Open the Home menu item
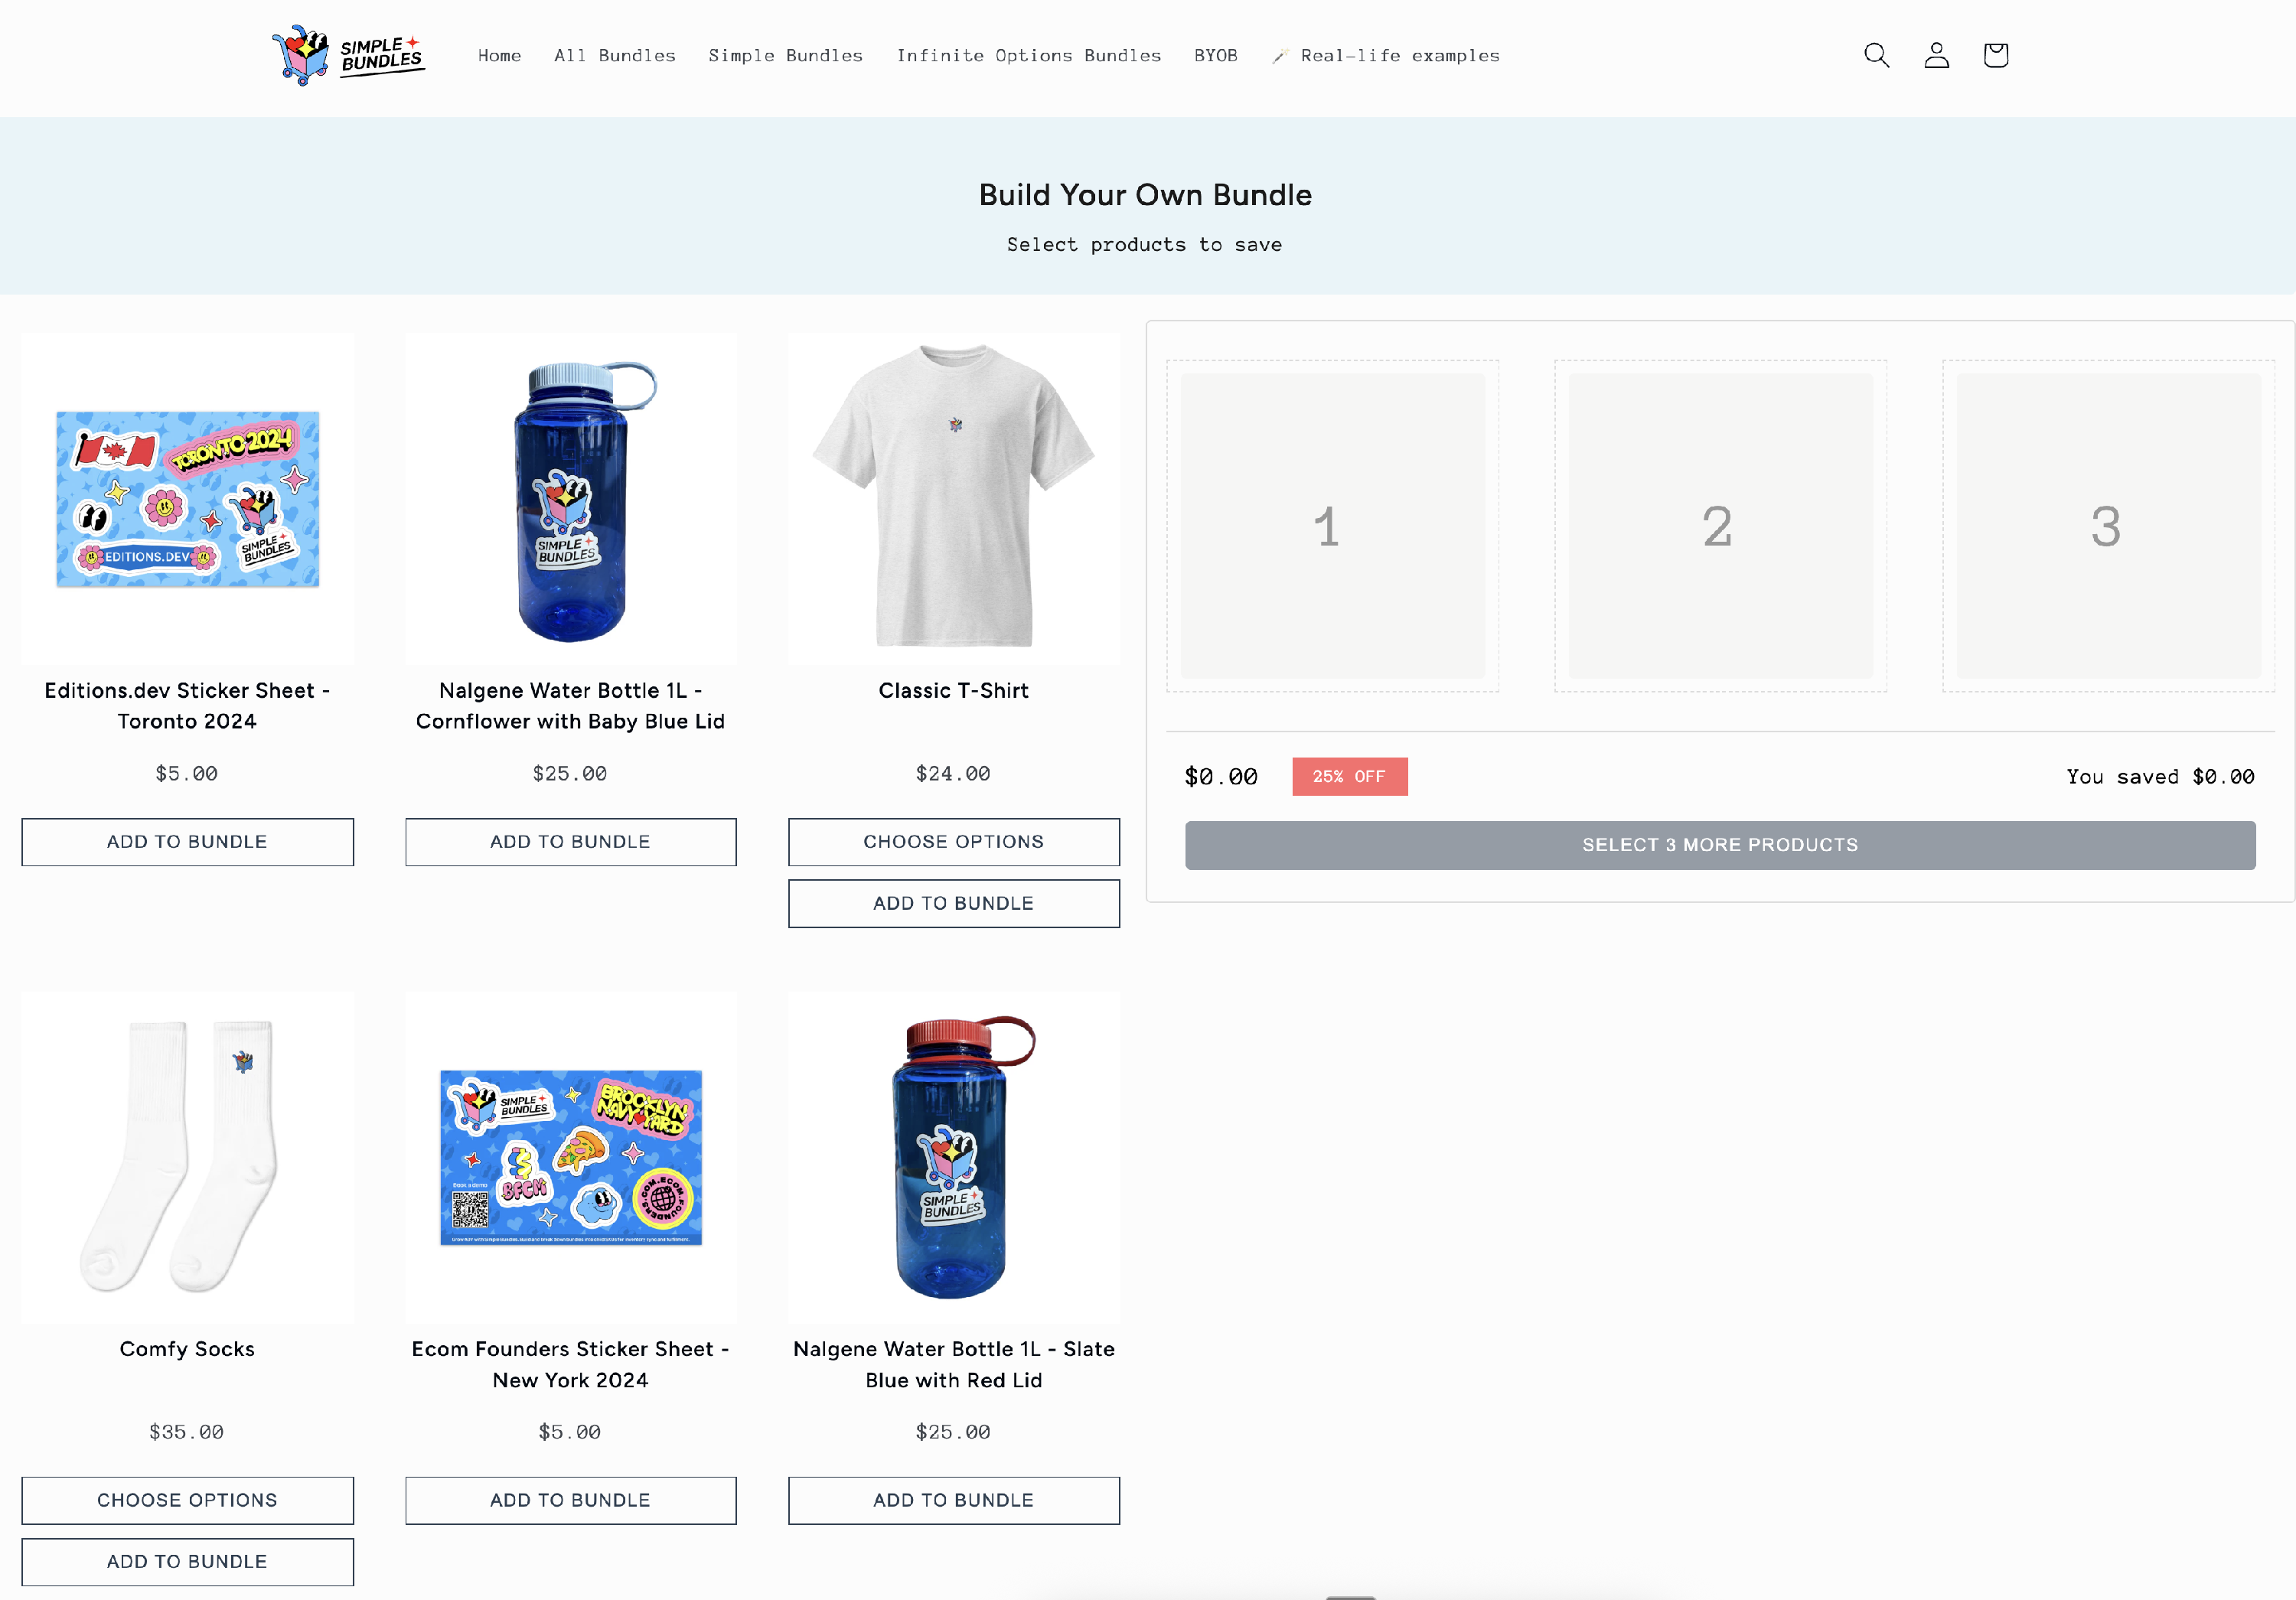 (x=499, y=56)
